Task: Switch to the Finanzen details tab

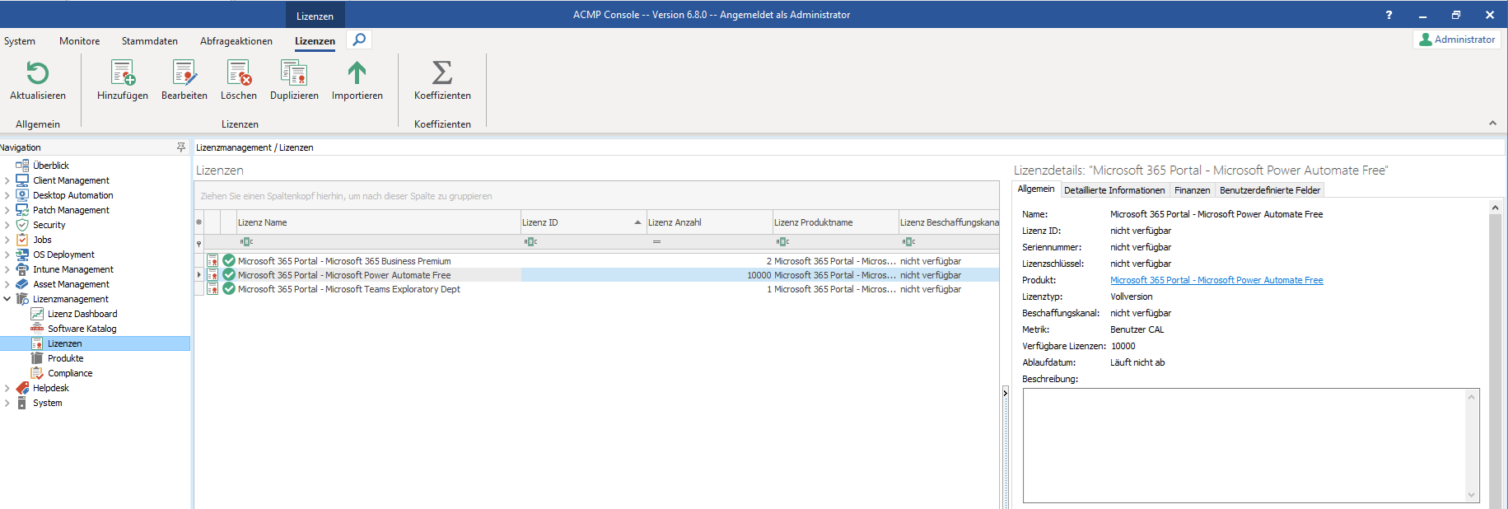Action: pos(1192,190)
